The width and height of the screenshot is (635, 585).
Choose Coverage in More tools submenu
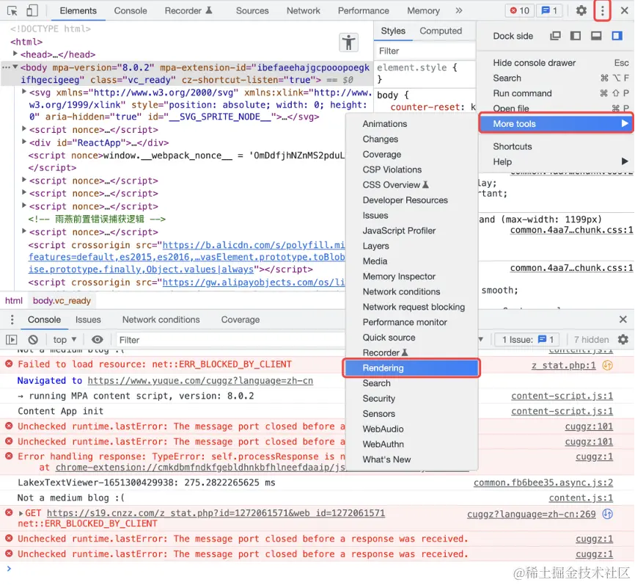pos(382,154)
